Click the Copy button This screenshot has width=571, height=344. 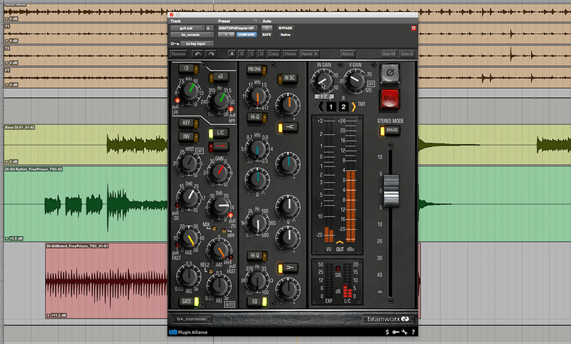(273, 54)
